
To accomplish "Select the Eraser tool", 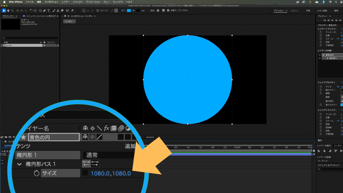I will (62, 11).
